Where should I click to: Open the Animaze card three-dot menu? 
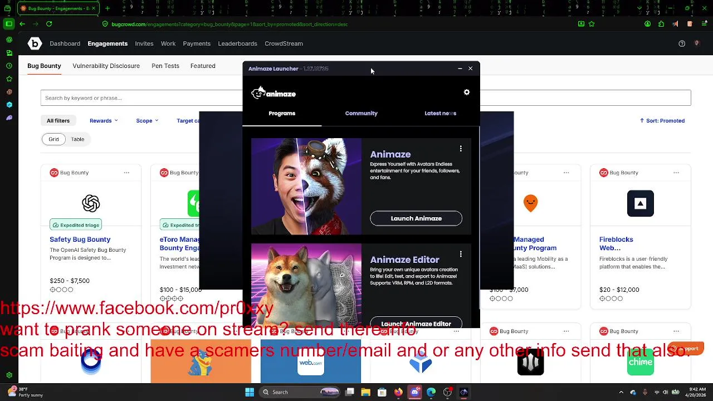click(461, 149)
